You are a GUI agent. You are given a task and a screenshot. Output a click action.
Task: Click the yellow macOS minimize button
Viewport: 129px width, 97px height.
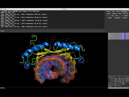click(x=3, y=9)
